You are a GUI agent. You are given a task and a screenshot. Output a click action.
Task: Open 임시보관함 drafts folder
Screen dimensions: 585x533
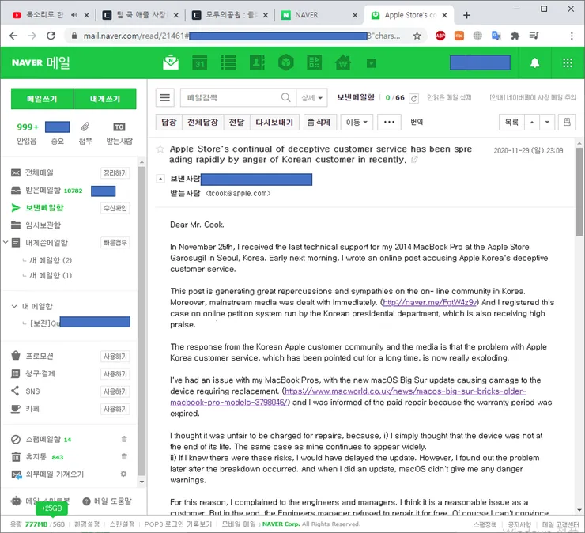click(43, 225)
